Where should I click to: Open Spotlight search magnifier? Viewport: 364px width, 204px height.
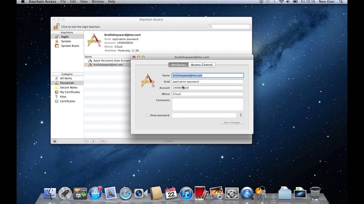(341, 2)
